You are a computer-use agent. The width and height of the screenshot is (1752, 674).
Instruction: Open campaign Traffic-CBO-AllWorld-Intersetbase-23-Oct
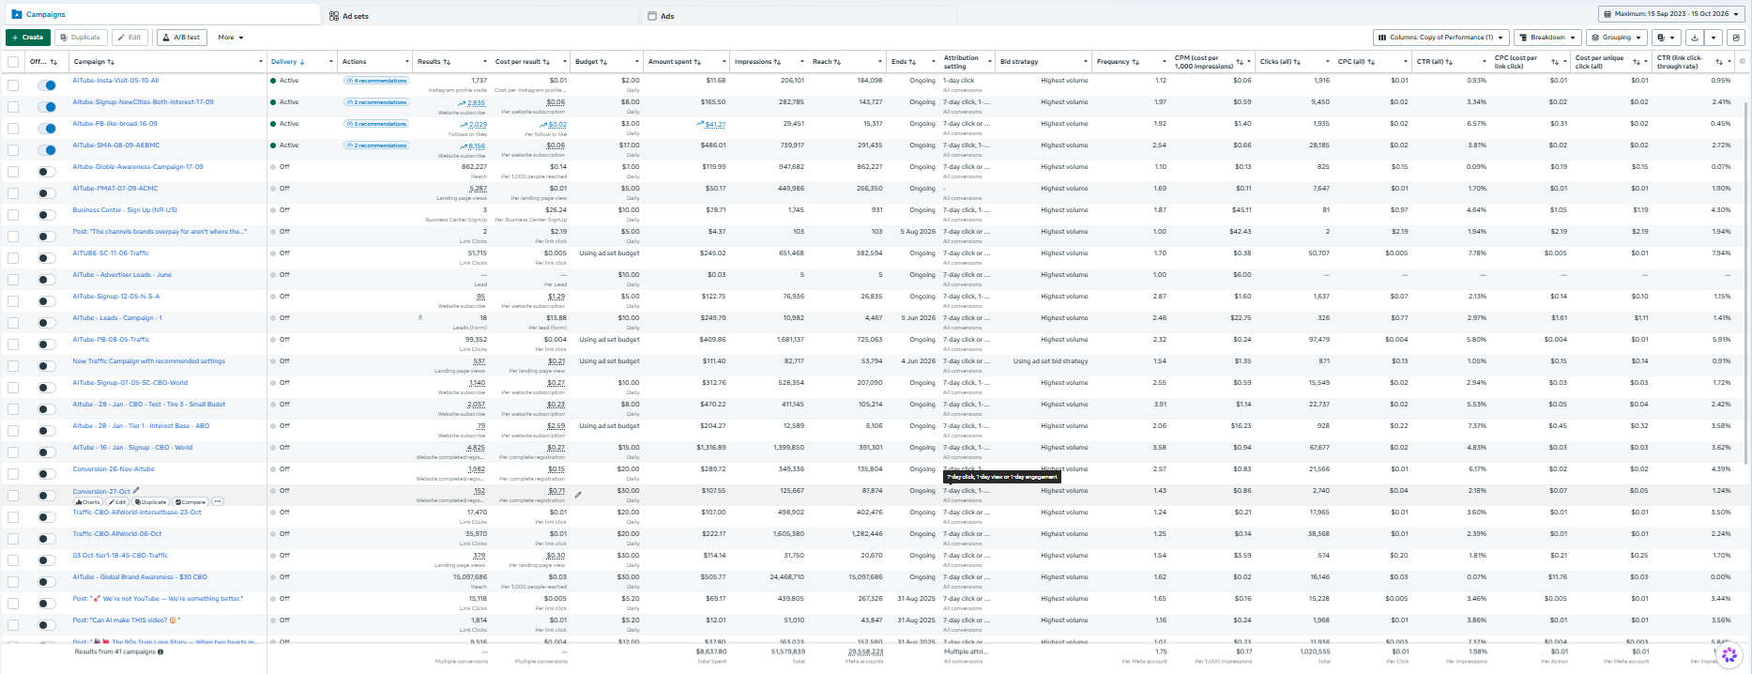coord(137,513)
